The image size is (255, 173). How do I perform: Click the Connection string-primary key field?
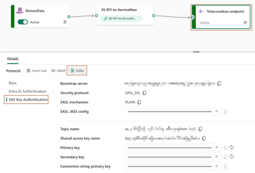[173, 166]
